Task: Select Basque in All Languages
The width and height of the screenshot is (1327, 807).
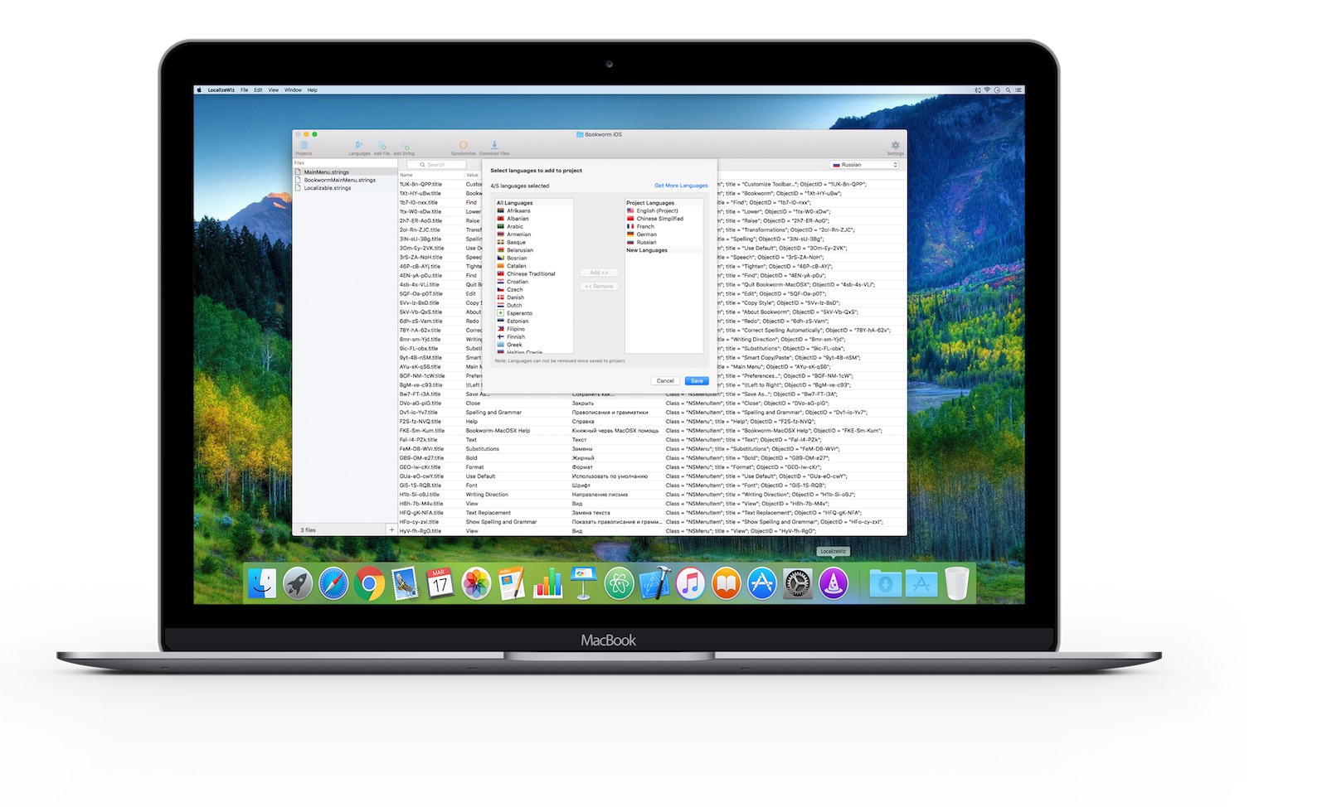Action: 534,242
